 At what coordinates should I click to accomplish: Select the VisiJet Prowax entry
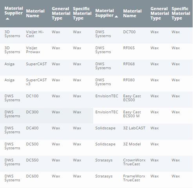(33, 50)
